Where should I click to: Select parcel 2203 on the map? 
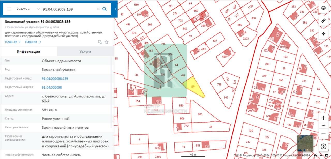click(246, 39)
